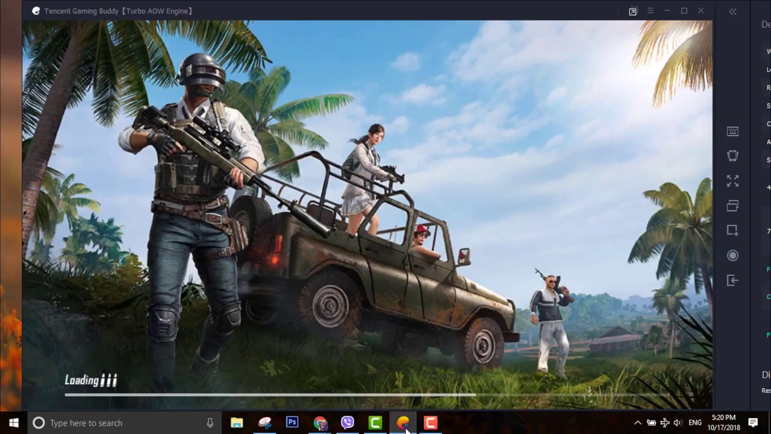Minimize the Tencent Gaming Buddy window
Screen dimensions: 771x434
667,11
